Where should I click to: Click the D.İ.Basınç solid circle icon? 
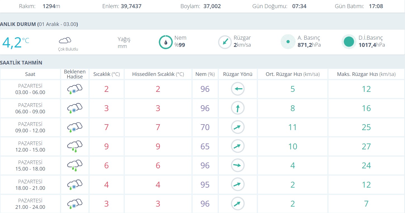[349, 42]
